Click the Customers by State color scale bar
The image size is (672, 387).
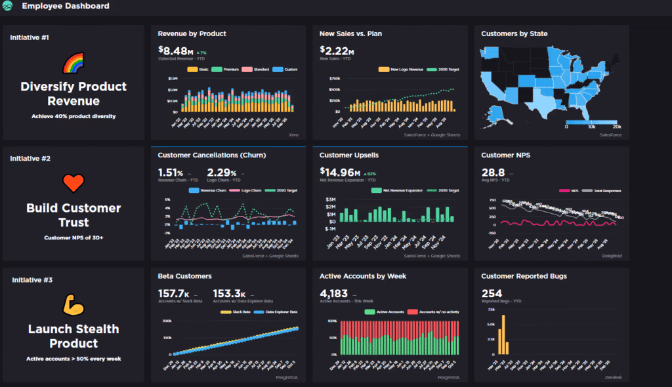(x=591, y=122)
